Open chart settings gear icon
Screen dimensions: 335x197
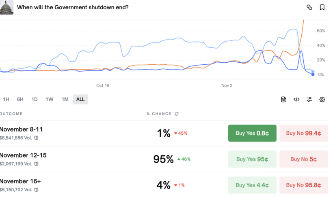322,100
